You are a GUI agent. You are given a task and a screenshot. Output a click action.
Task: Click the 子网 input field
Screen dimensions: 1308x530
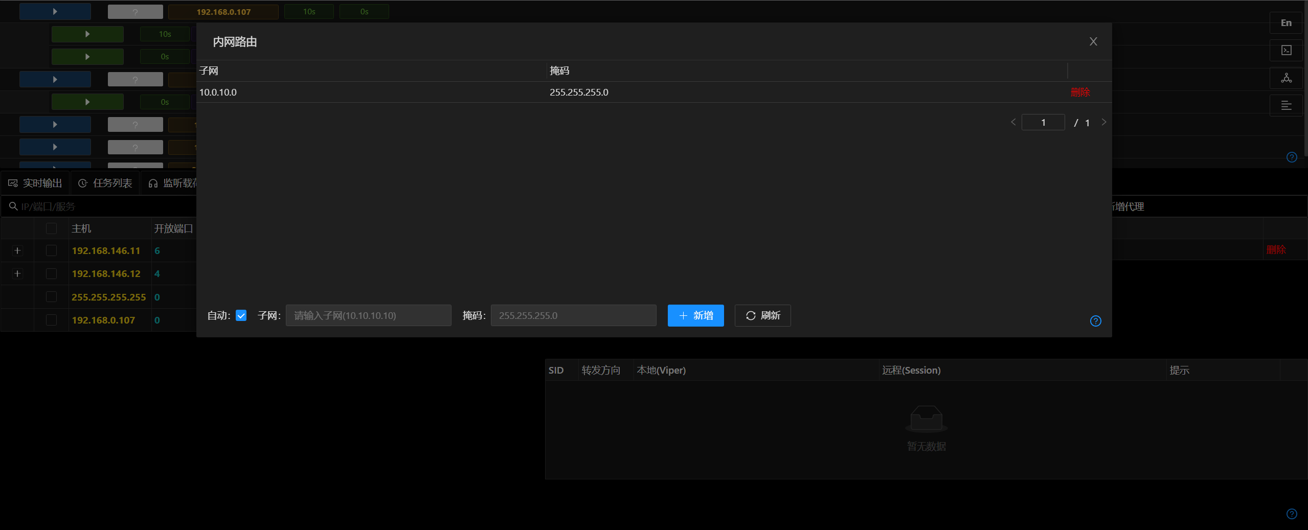pyautogui.click(x=368, y=315)
